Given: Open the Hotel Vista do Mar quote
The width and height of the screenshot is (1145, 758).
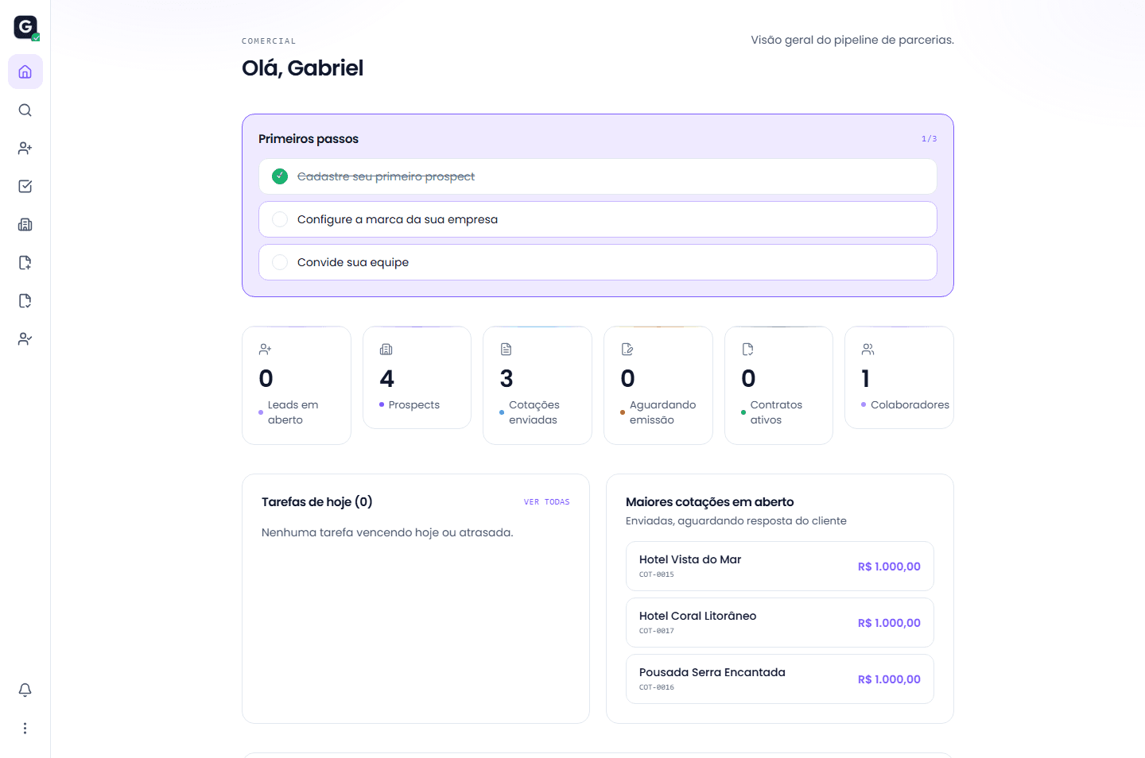Looking at the screenshot, I should coord(780,567).
